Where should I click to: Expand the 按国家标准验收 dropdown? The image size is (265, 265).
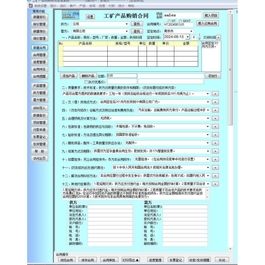208,135
